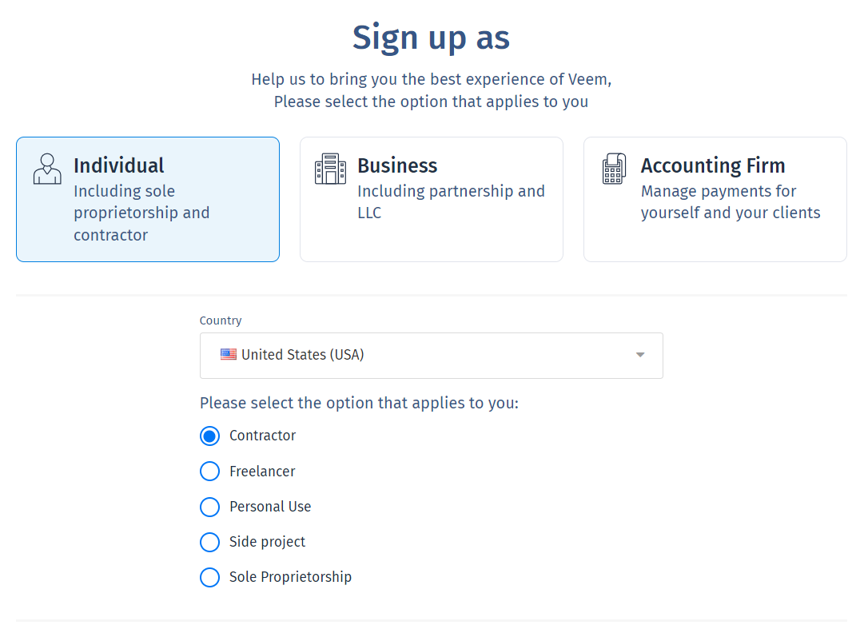The height and width of the screenshot is (625, 856).
Task: Select the Contractor radio button
Action: coord(209,436)
